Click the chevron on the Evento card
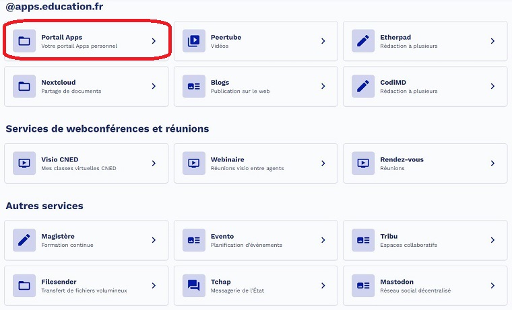 click(323, 240)
